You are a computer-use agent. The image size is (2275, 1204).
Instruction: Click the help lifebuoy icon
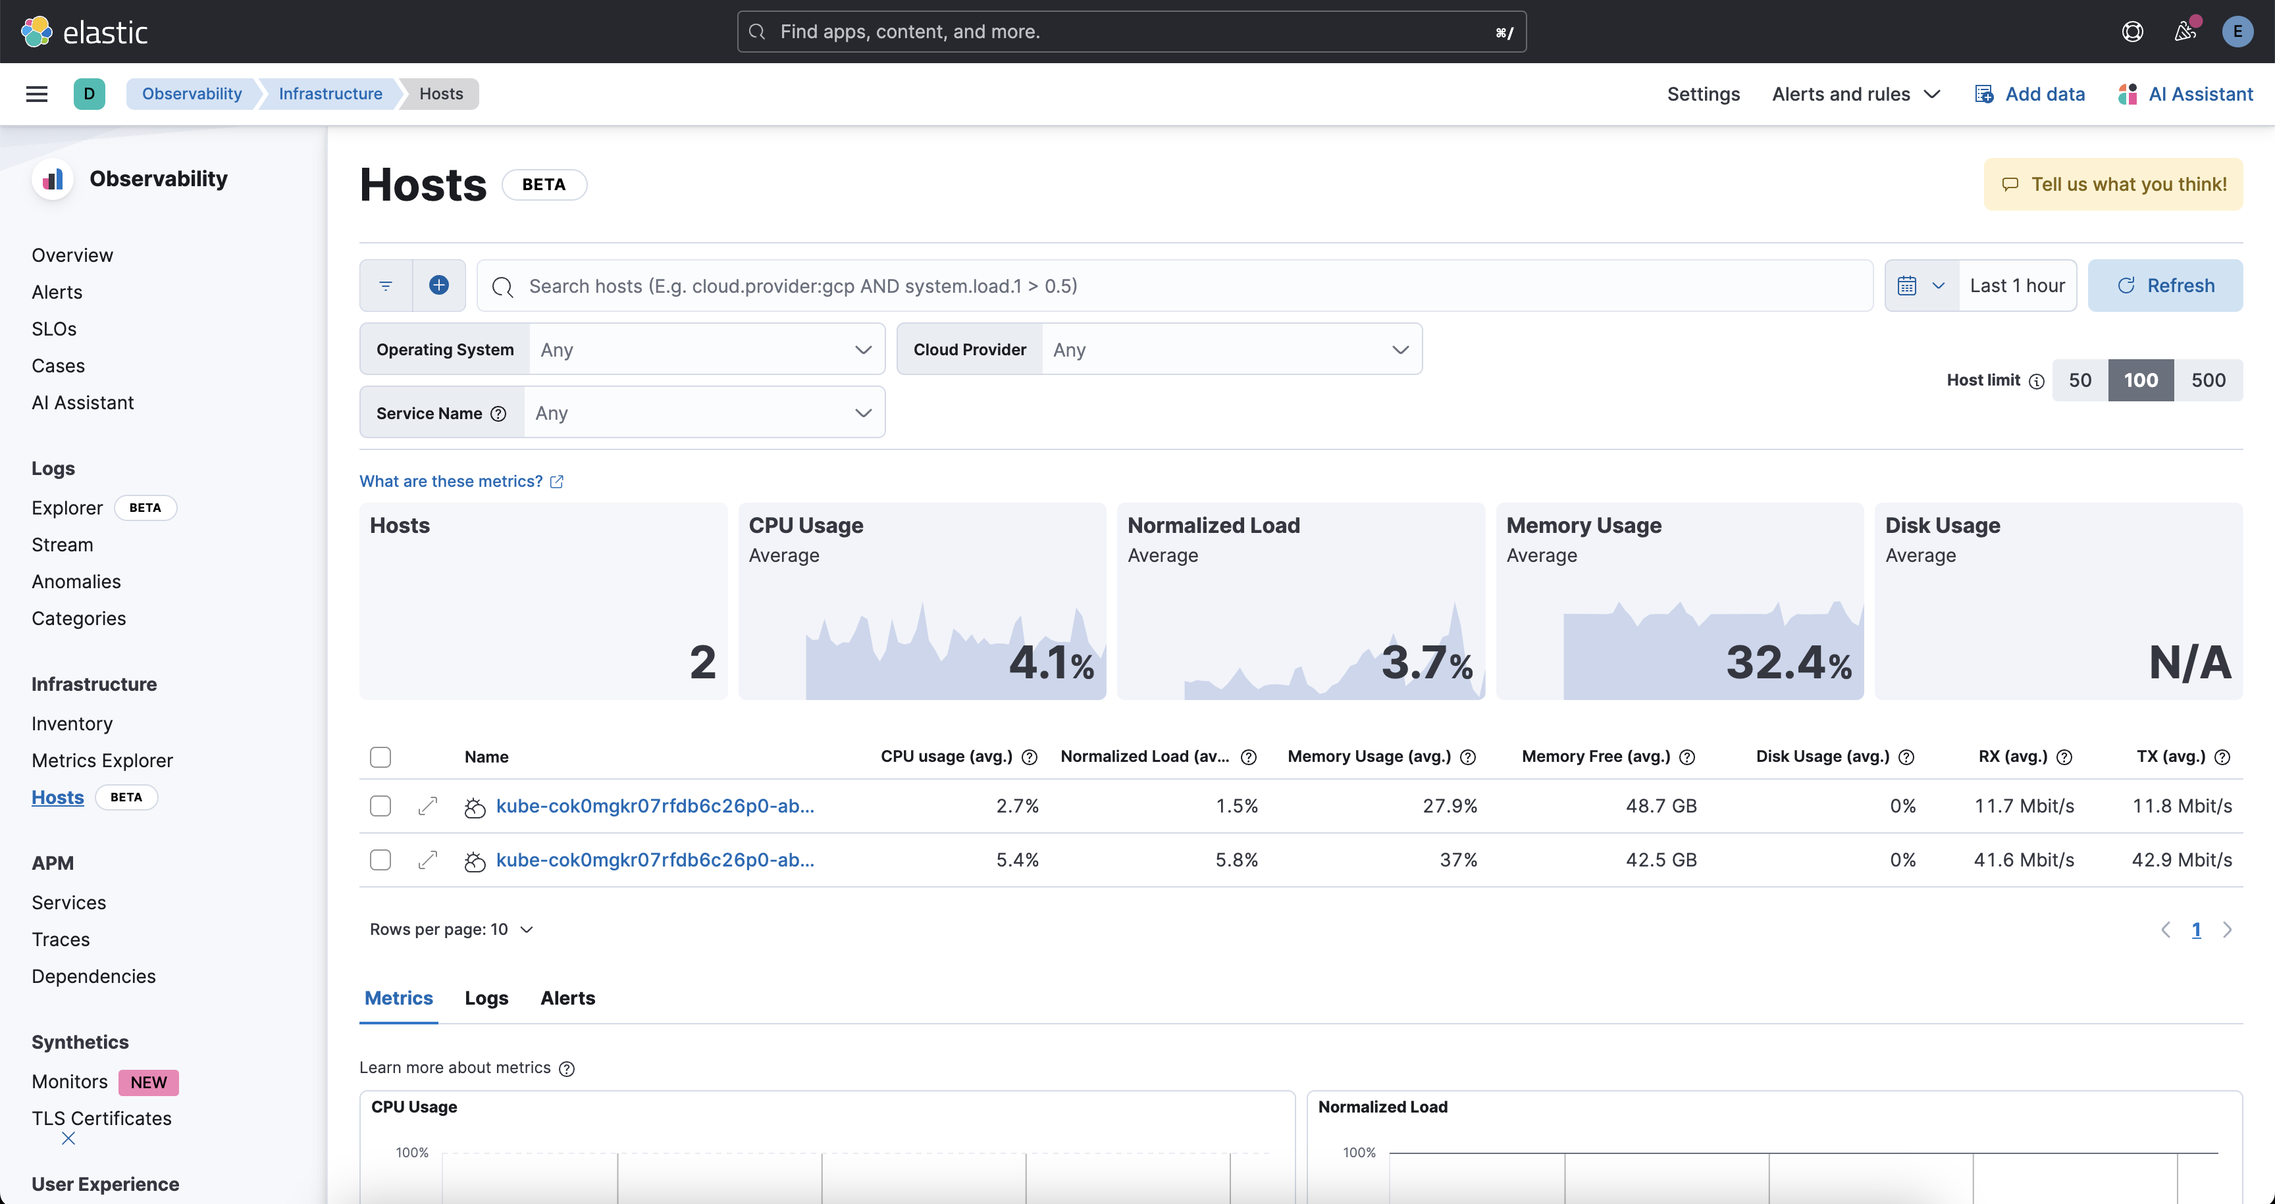tap(2132, 32)
